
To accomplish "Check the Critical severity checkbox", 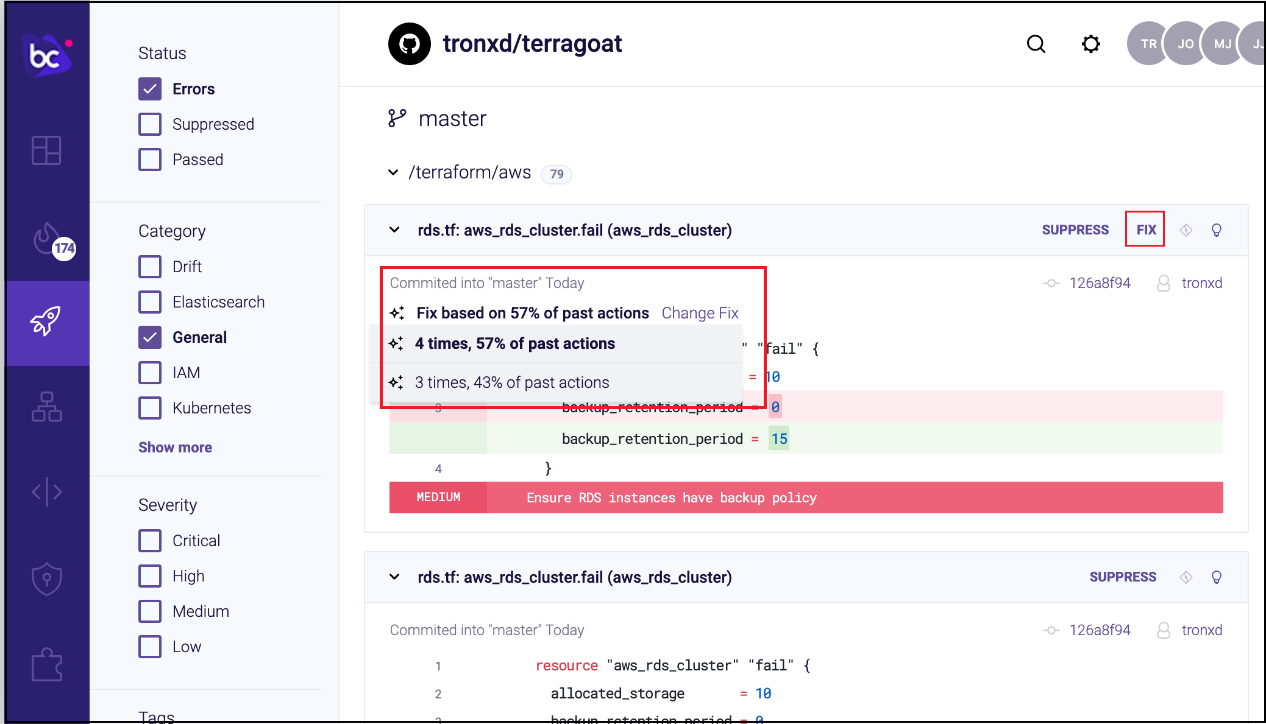I will click(150, 541).
